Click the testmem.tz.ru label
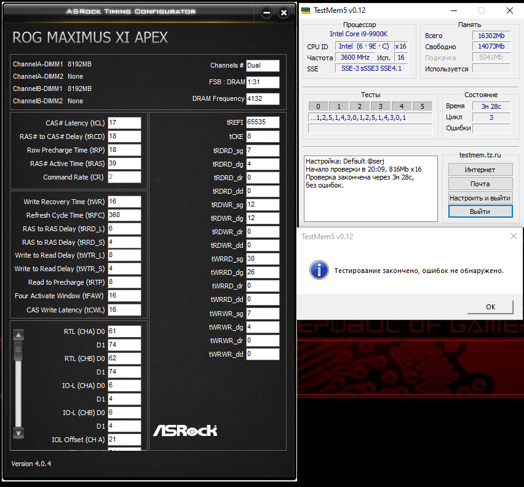The width and height of the screenshot is (524, 487). [480, 155]
